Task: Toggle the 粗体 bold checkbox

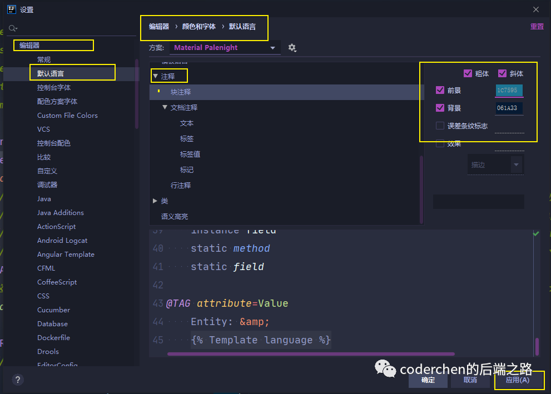Action: [x=468, y=73]
